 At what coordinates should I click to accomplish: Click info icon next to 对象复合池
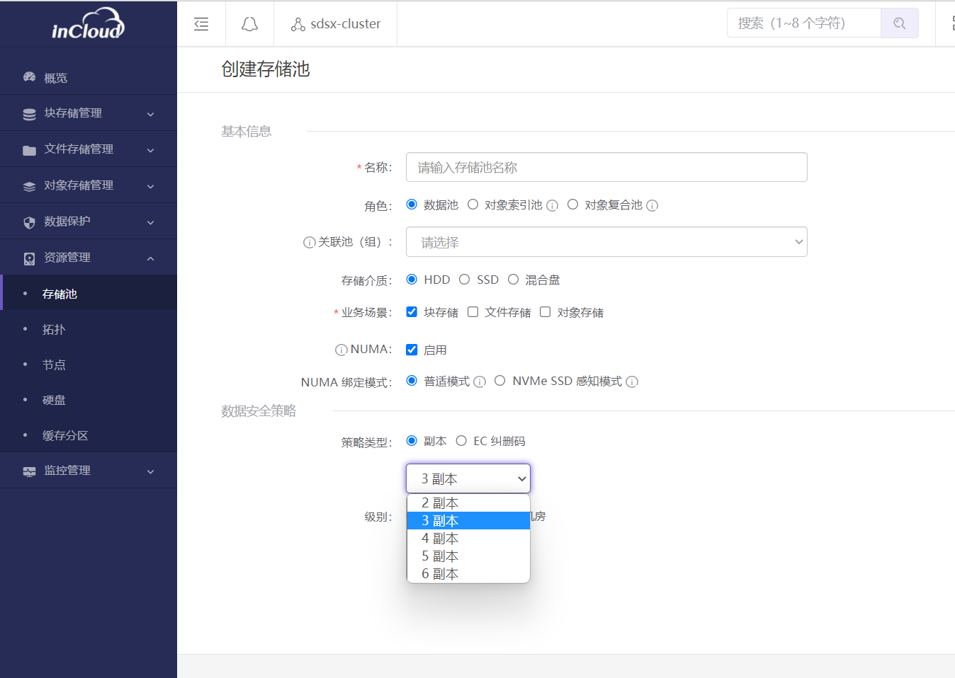(652, 205)
